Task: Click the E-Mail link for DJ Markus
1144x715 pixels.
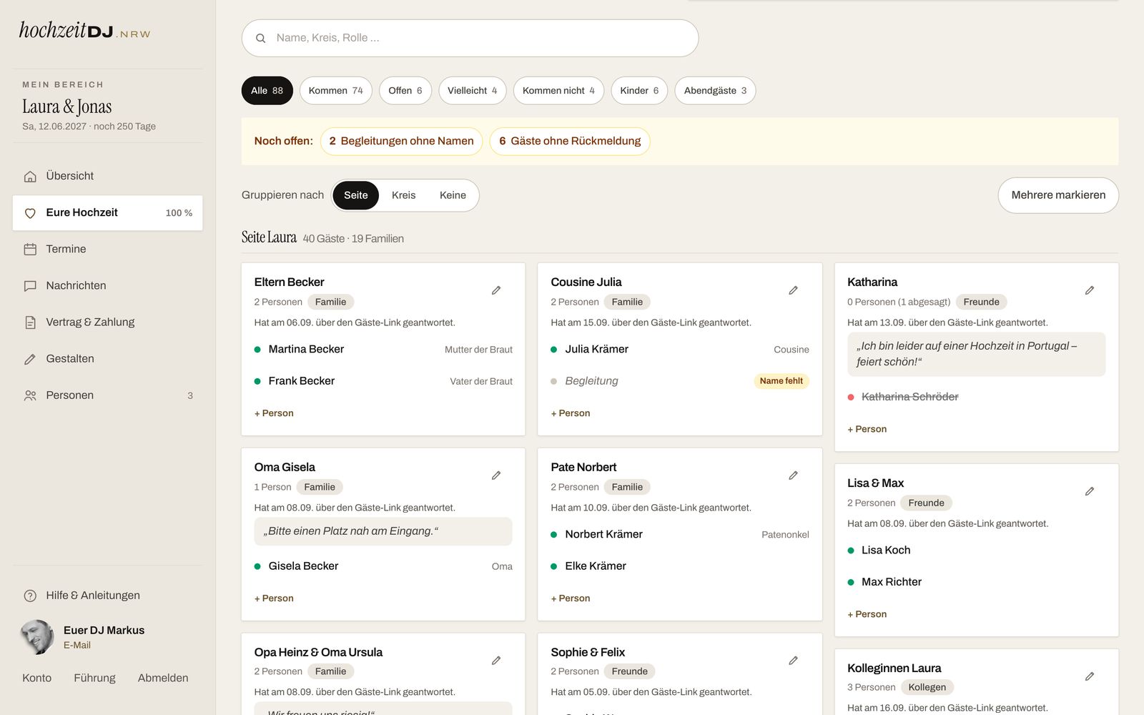Action: (x=77, y=645)
